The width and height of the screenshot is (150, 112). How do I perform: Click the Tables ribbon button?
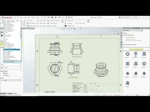[88, 21]
